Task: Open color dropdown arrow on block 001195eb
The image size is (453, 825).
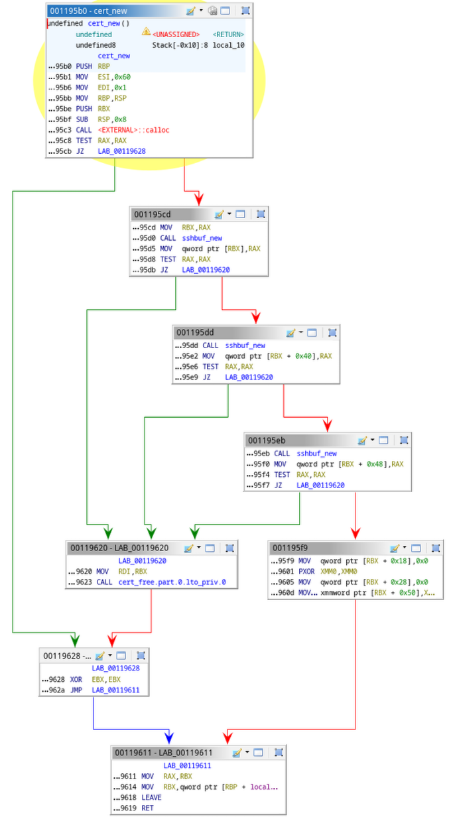Action: (x=372, y=440)
